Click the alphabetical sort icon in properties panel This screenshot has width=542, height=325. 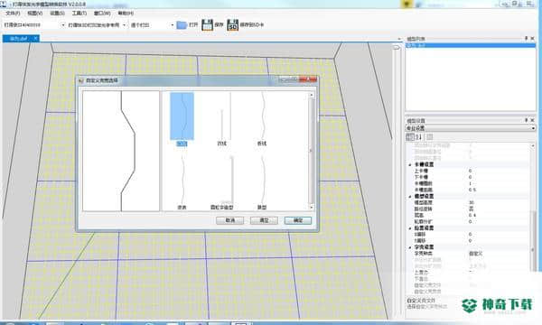click(418, 137)
